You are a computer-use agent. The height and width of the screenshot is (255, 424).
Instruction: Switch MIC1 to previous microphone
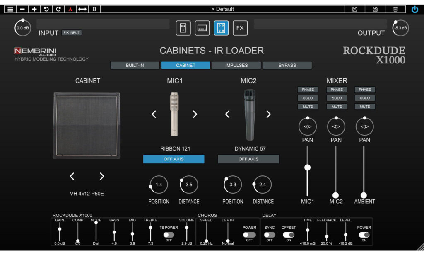pyautogui.click(x=154, y=114)
